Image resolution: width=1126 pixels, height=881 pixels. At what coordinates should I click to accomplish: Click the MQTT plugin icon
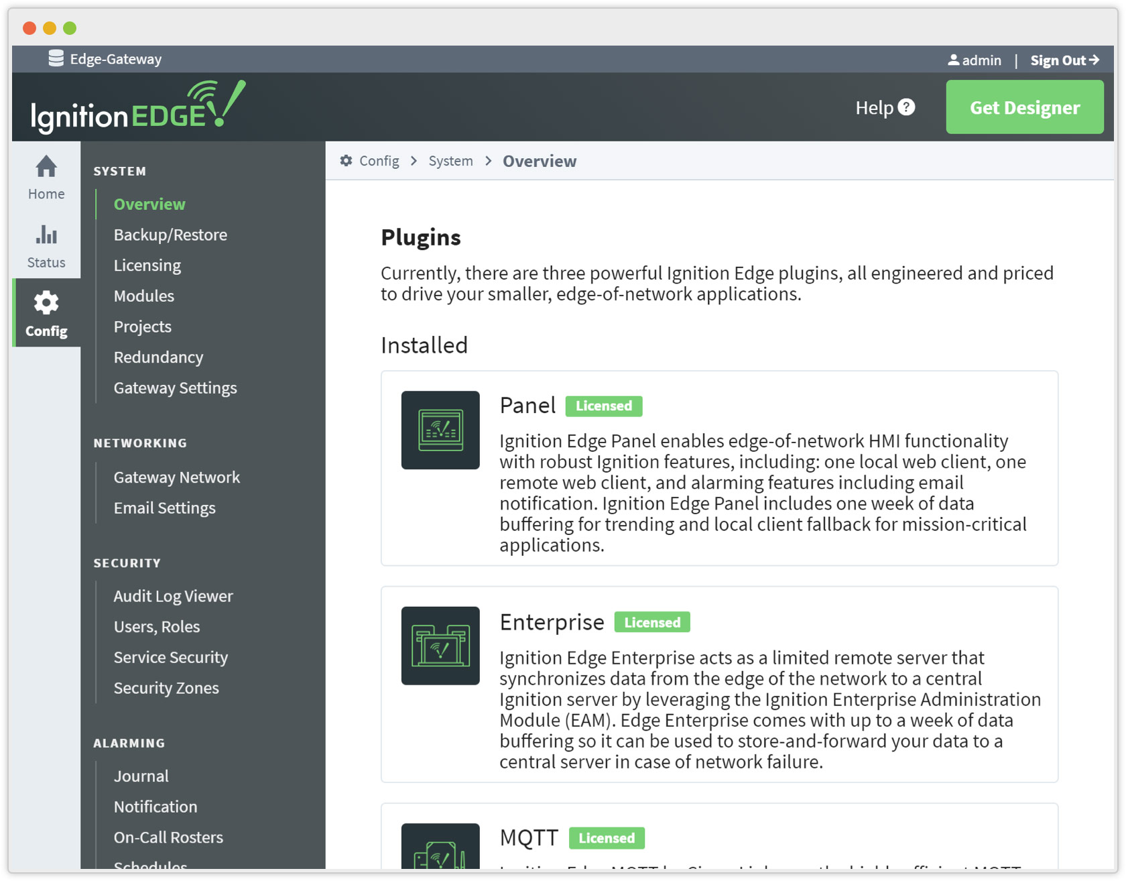(x=440, y=846)
